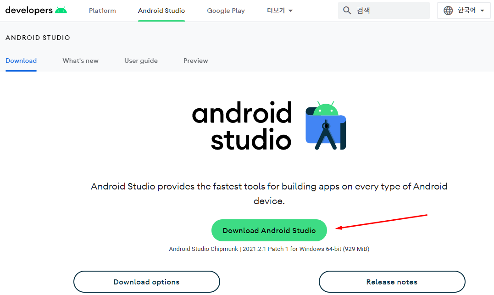Select the Android Studio nav tab

point(161,11)
